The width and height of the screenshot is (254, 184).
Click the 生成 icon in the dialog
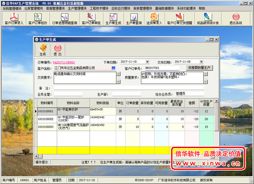[43, 50]
